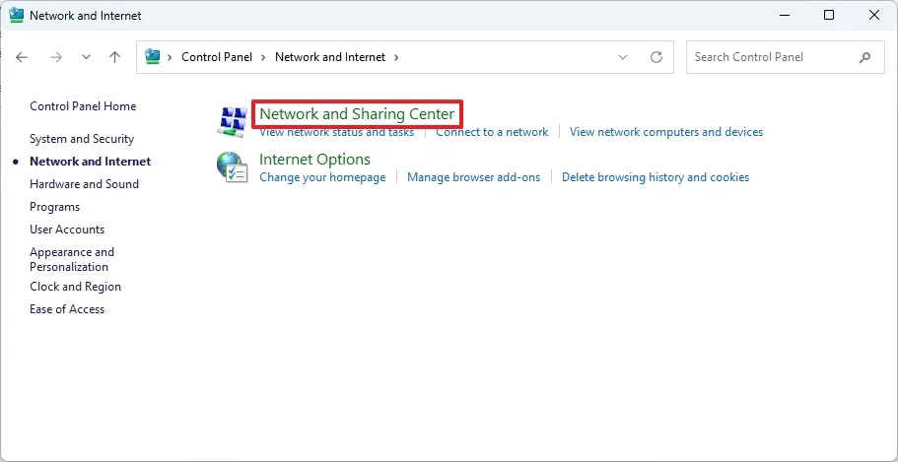The image size is (898, 462).
Task: Open Manage browser add-ons link
Action: click(473, 177)
